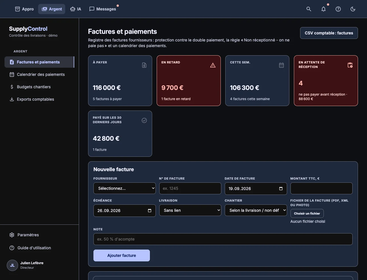
Task: Click clipboard icon on En attente de réception card
Action: click(350, 65)
